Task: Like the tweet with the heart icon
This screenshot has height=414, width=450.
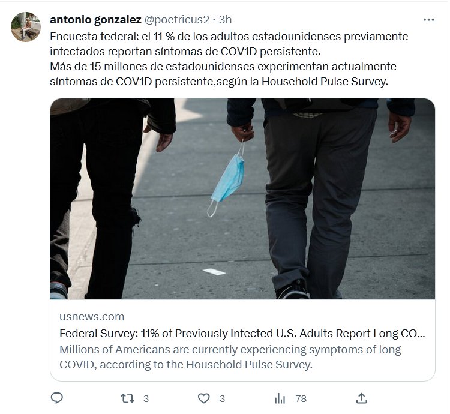Action: pyautogui.click(x=204, y=398)
